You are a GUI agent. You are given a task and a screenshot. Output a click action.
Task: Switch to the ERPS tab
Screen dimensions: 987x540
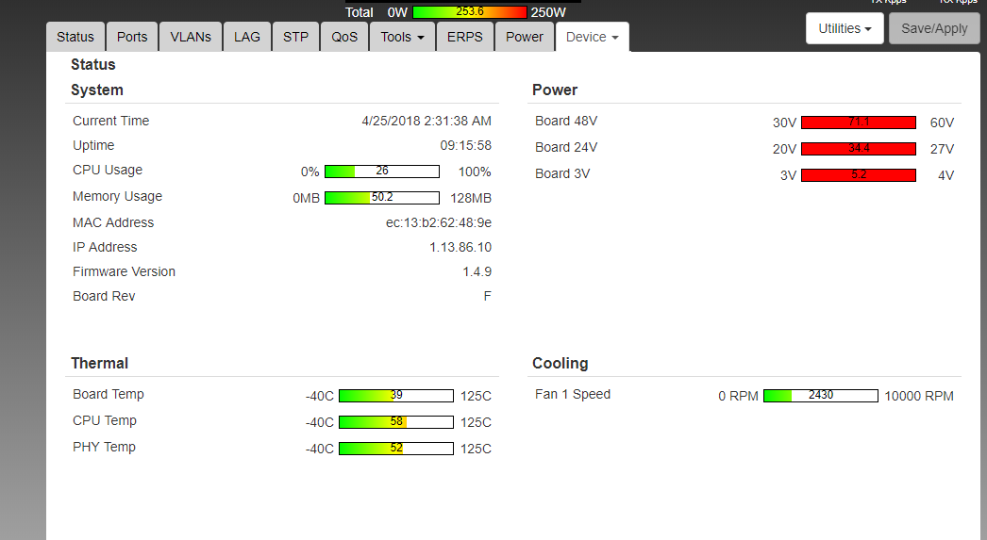coord(465,37)
